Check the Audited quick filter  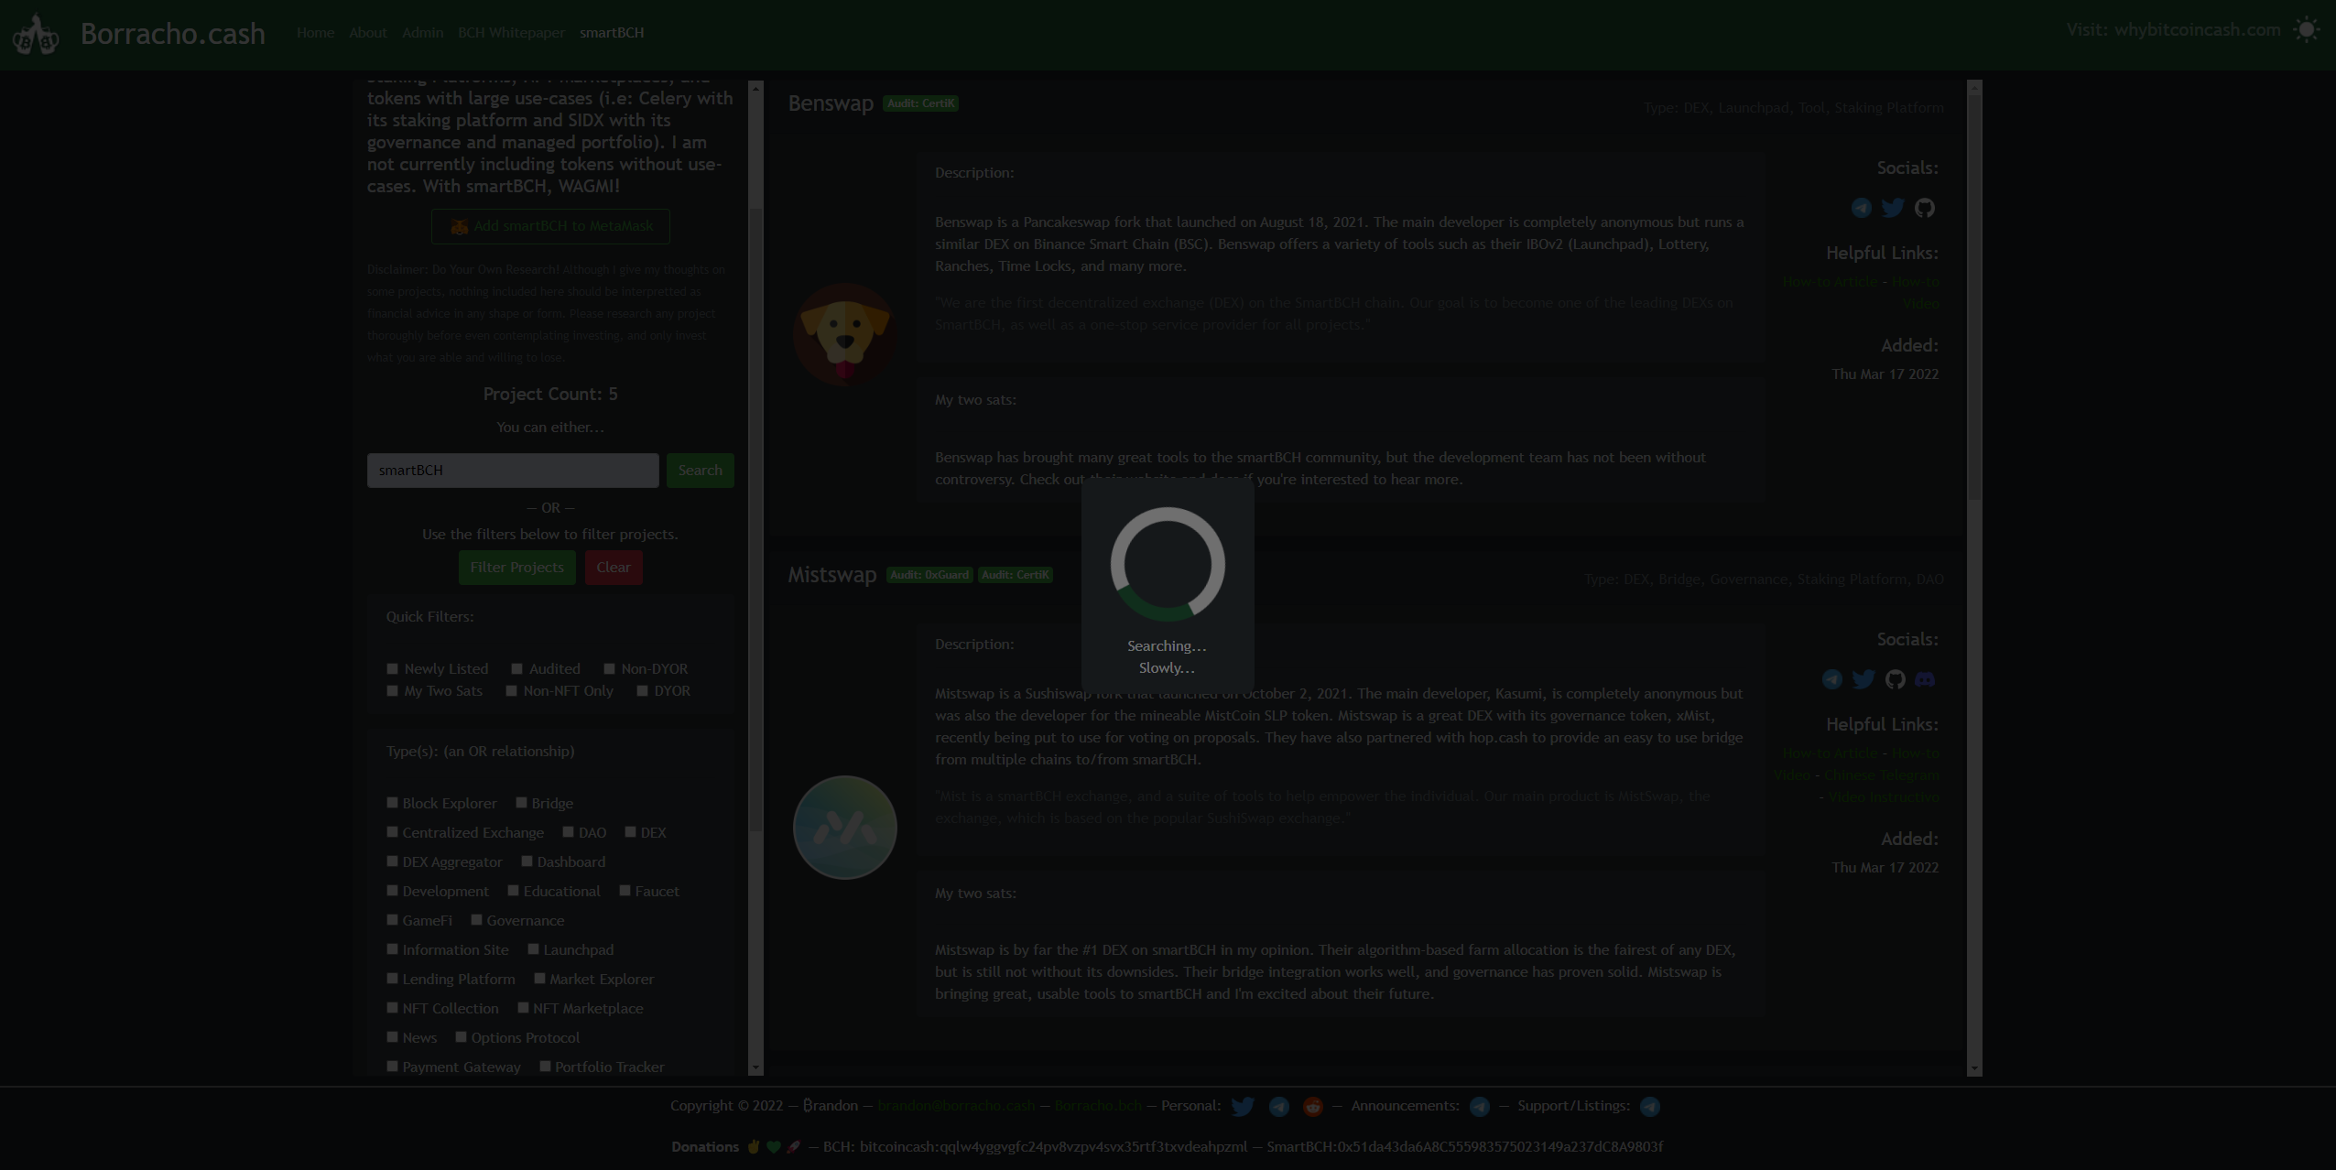tap(516, 668)
